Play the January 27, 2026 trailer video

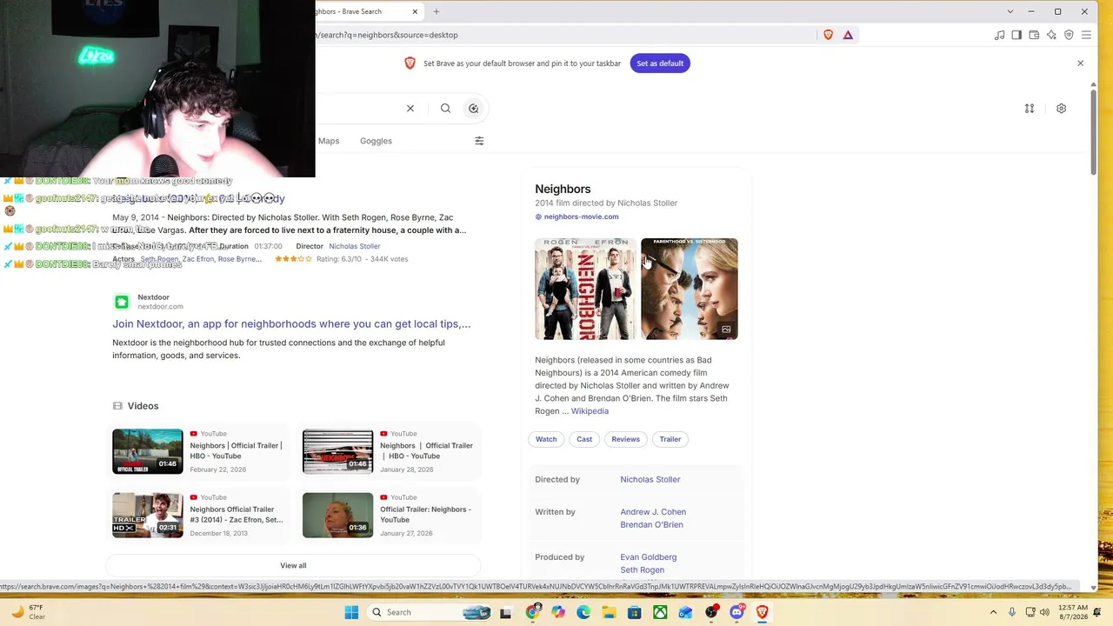[x=389, y=515]
